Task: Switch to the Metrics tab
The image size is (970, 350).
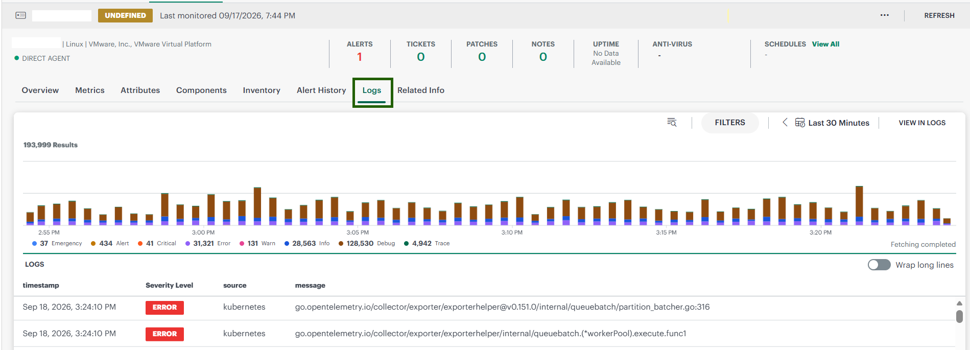Action: pos(90,90)
